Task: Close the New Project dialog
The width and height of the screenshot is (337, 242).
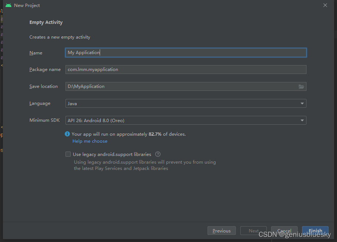Action: tap(325, 6)
